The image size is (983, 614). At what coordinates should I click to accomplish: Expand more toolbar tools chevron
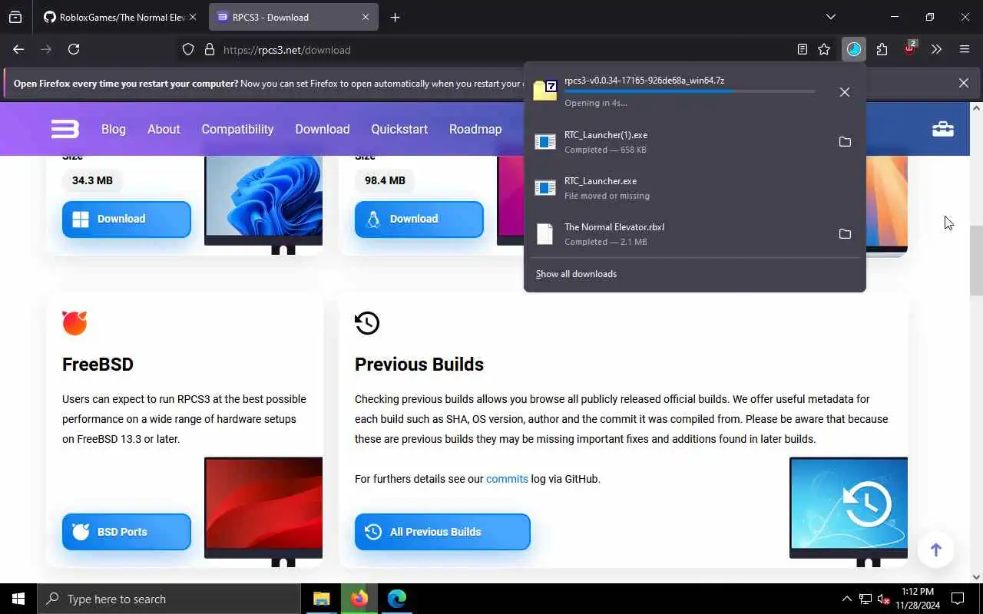click(x=936, y=49)
